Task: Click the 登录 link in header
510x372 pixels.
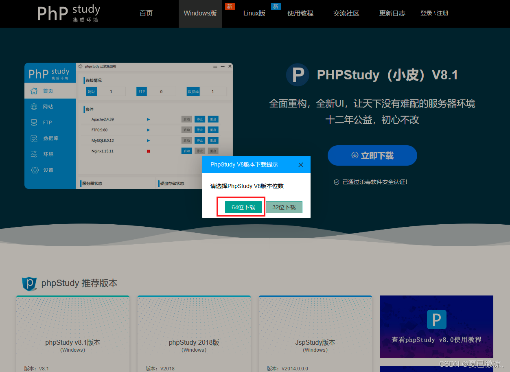Action: tap(426, 13)
